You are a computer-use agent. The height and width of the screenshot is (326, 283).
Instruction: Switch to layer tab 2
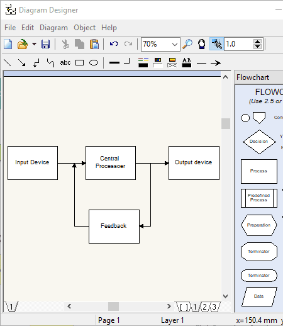click(204, 307)
